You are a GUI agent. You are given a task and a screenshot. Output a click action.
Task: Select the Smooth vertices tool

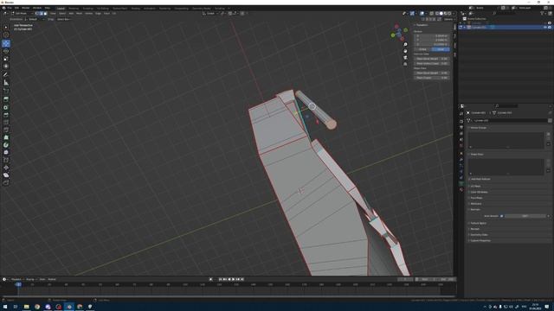click(x=6, y=153)
